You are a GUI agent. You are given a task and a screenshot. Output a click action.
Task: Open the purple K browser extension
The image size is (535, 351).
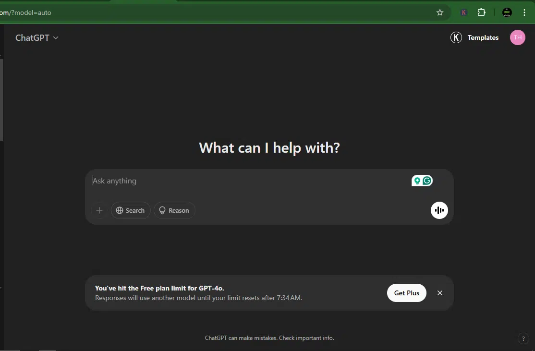[x=463, y=12]
